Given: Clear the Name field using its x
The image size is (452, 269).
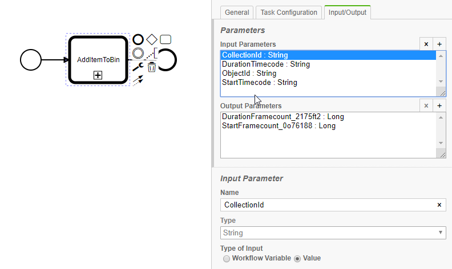Looking at the screenshot, I should point(439,205).
